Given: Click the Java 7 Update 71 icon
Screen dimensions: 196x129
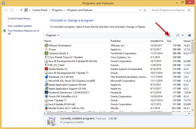Looking at the screenshot, I should [x=46, y=100].
